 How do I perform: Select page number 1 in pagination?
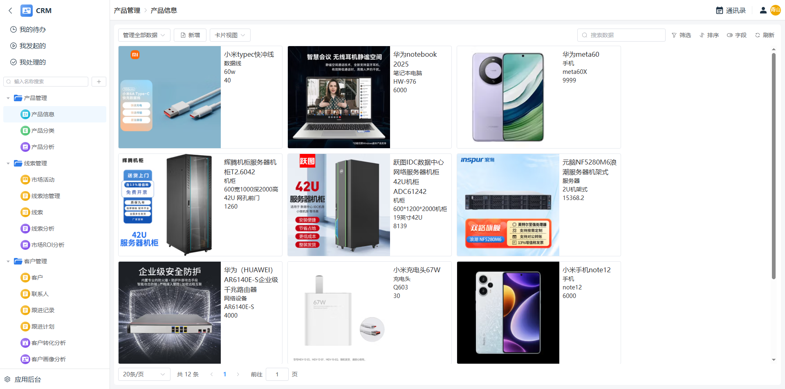[225, 374]
